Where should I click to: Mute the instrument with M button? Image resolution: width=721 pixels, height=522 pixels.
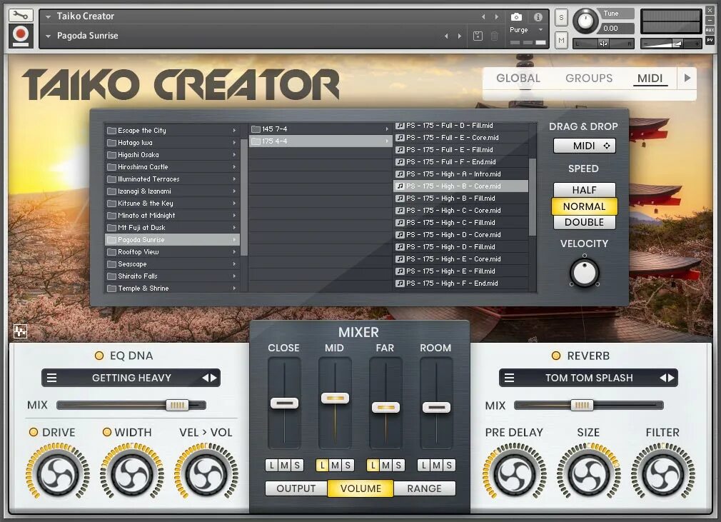561,40
